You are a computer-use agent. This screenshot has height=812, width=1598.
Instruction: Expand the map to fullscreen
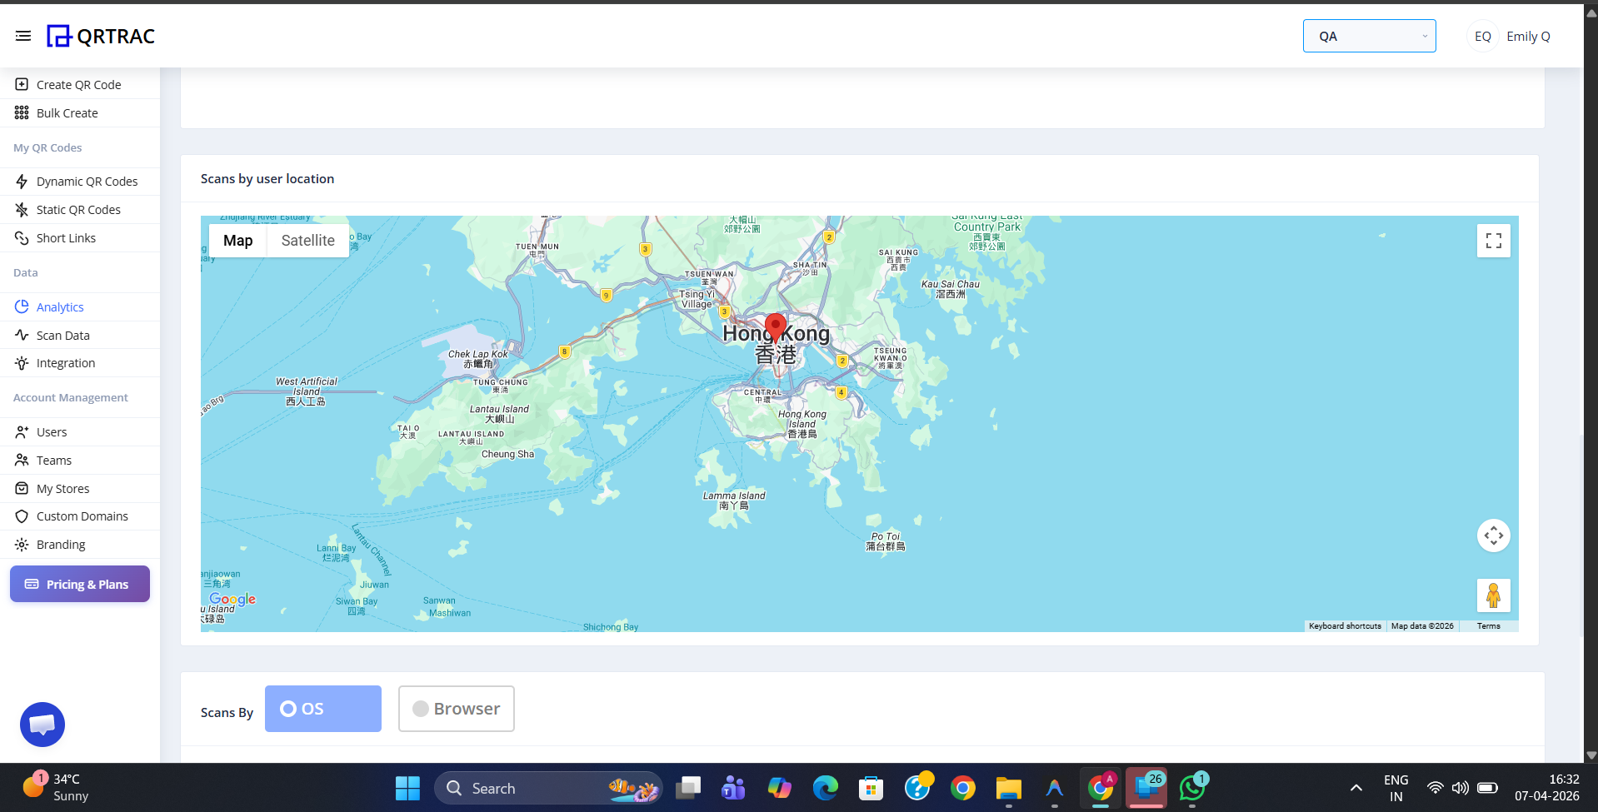click(x=1492, y=240)
